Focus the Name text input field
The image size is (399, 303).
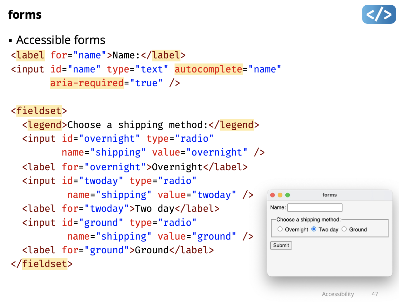click(315, 207)
